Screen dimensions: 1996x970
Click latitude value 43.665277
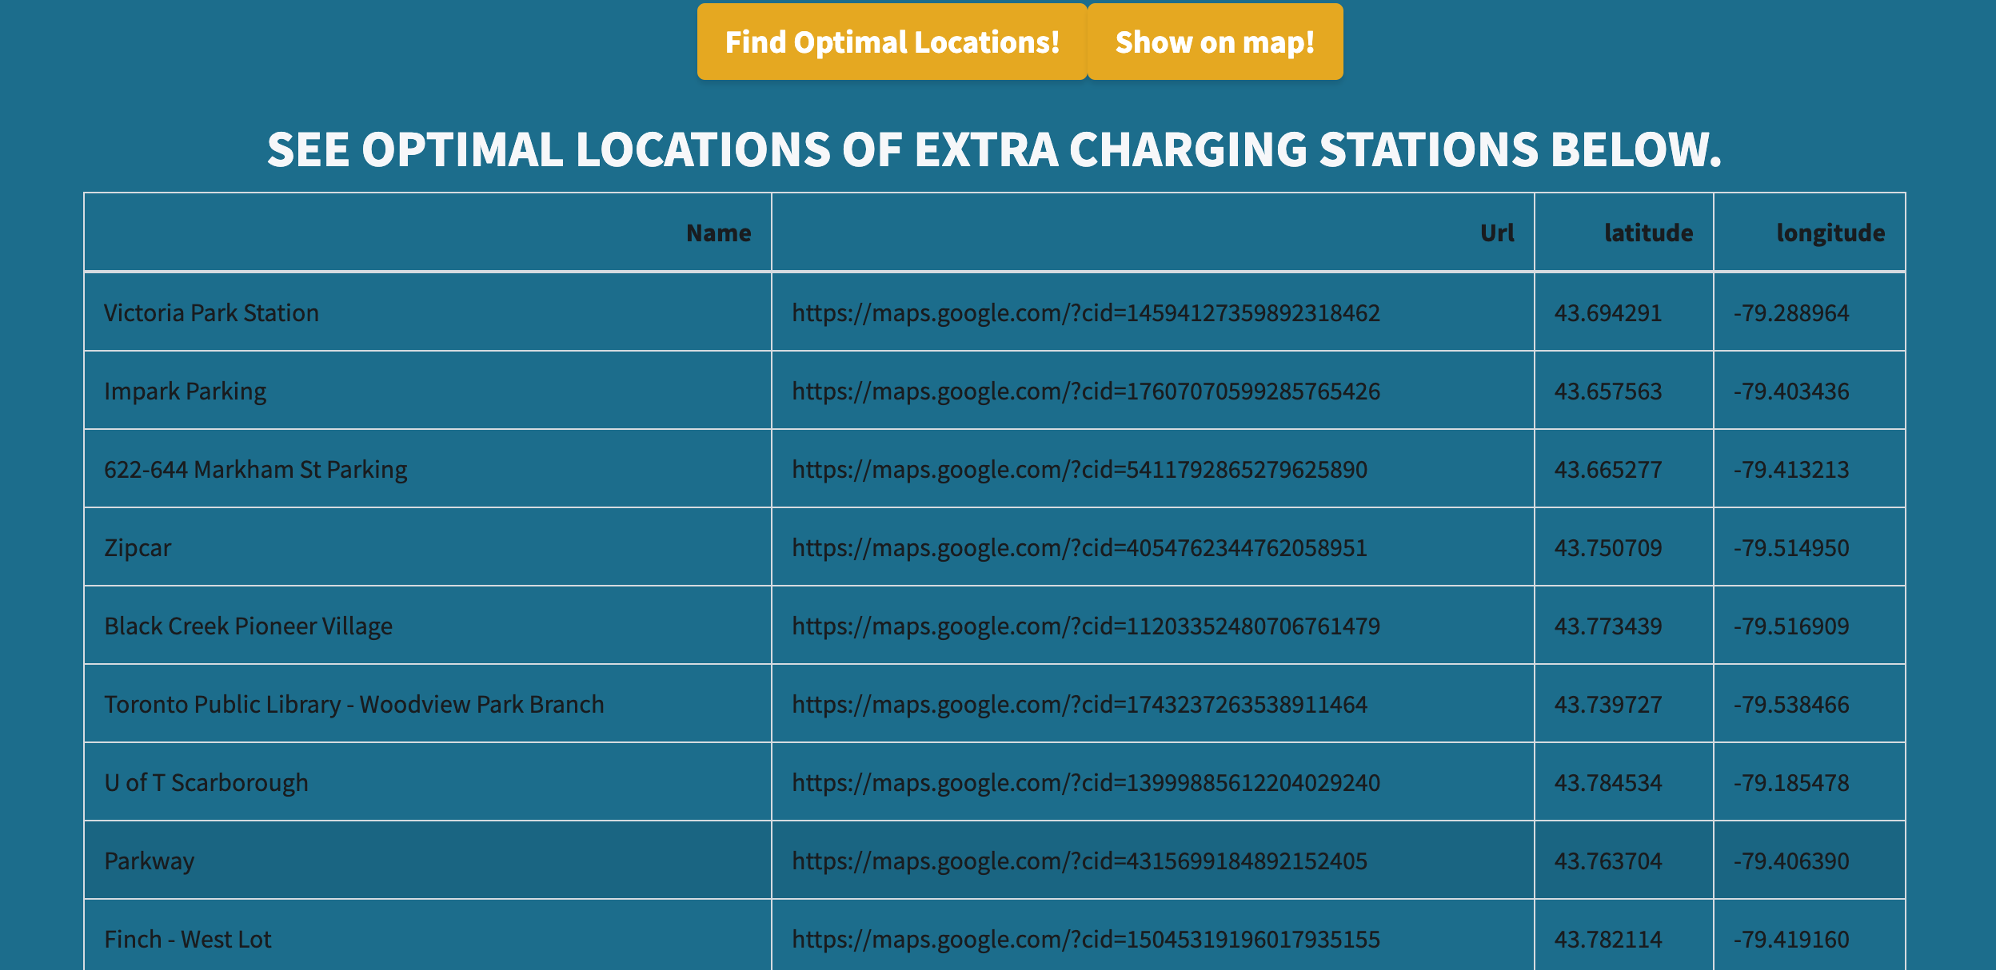[1608, 469]
